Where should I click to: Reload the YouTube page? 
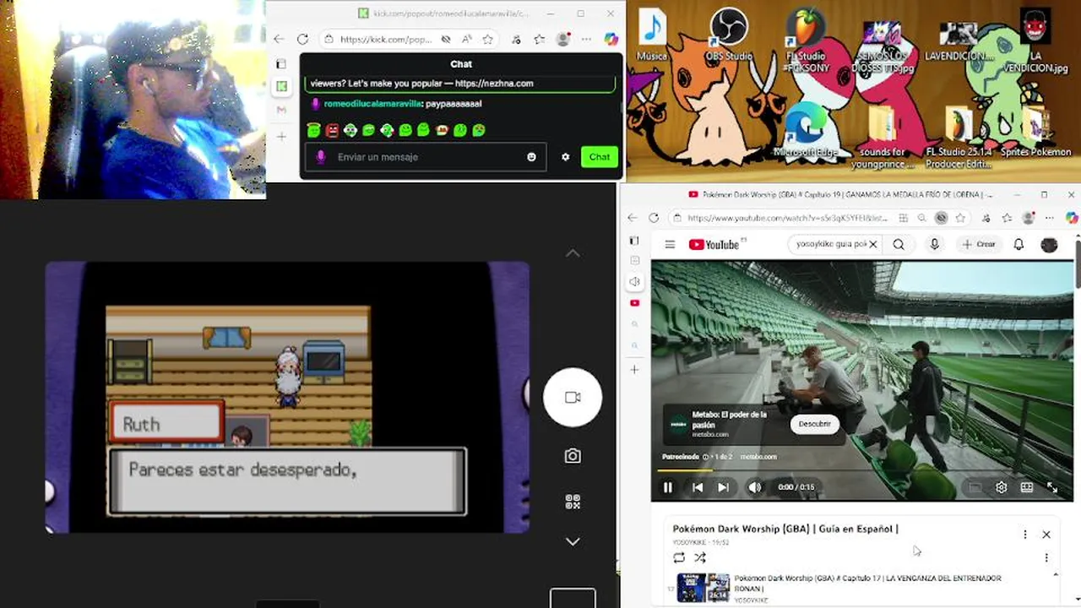click(654, 218)
